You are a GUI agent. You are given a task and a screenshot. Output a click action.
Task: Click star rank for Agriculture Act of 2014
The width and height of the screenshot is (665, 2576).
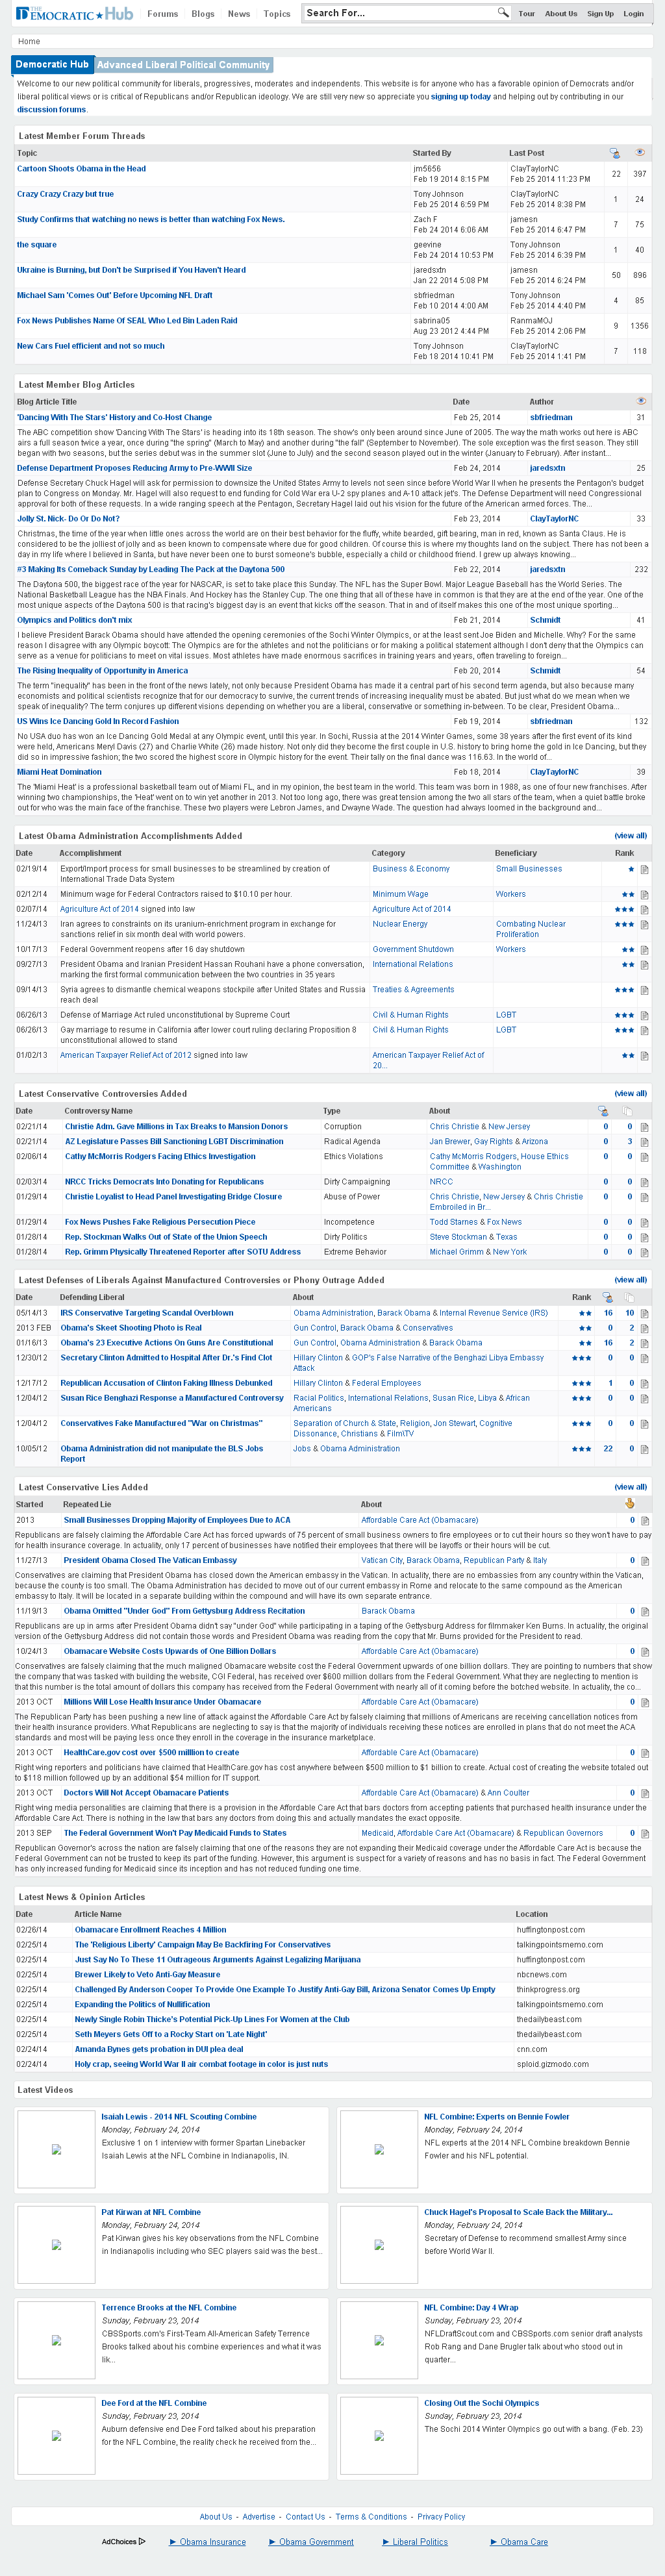pyautogui.click(x=624, y=910)
